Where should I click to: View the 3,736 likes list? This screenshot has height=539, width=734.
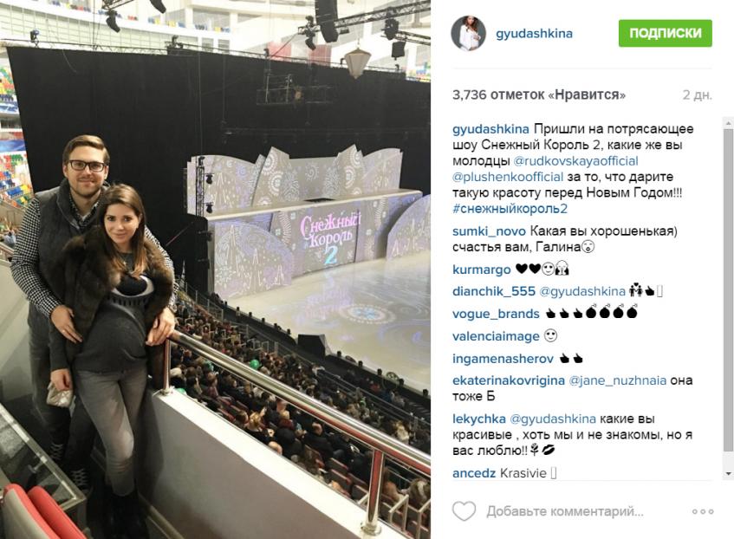click(x=539, y=95)
